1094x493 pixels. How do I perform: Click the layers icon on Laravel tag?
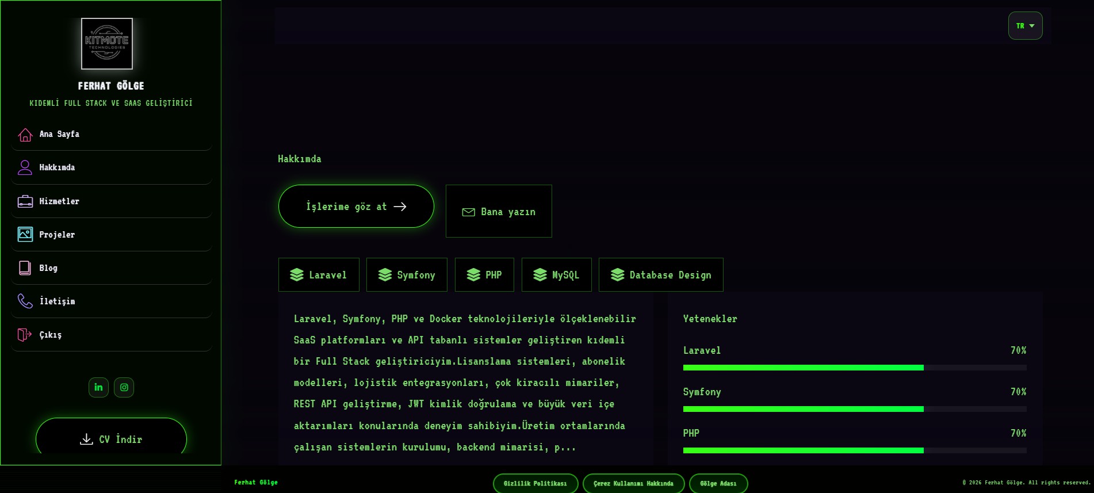pyautogui.click(x=297, y=275)
